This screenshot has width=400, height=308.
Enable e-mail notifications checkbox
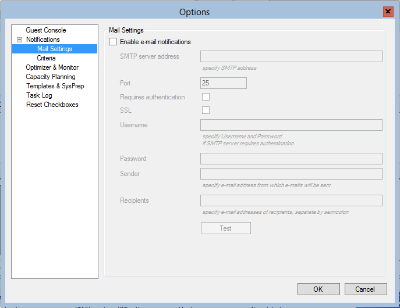click(113, 42)
